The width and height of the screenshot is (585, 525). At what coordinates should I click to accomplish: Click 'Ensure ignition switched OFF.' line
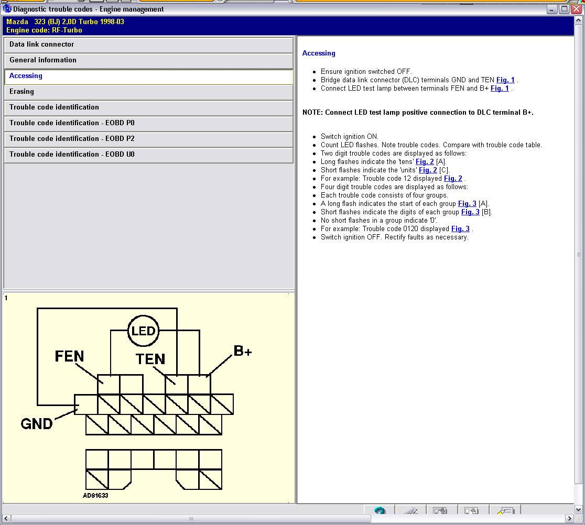click(366, 72)
